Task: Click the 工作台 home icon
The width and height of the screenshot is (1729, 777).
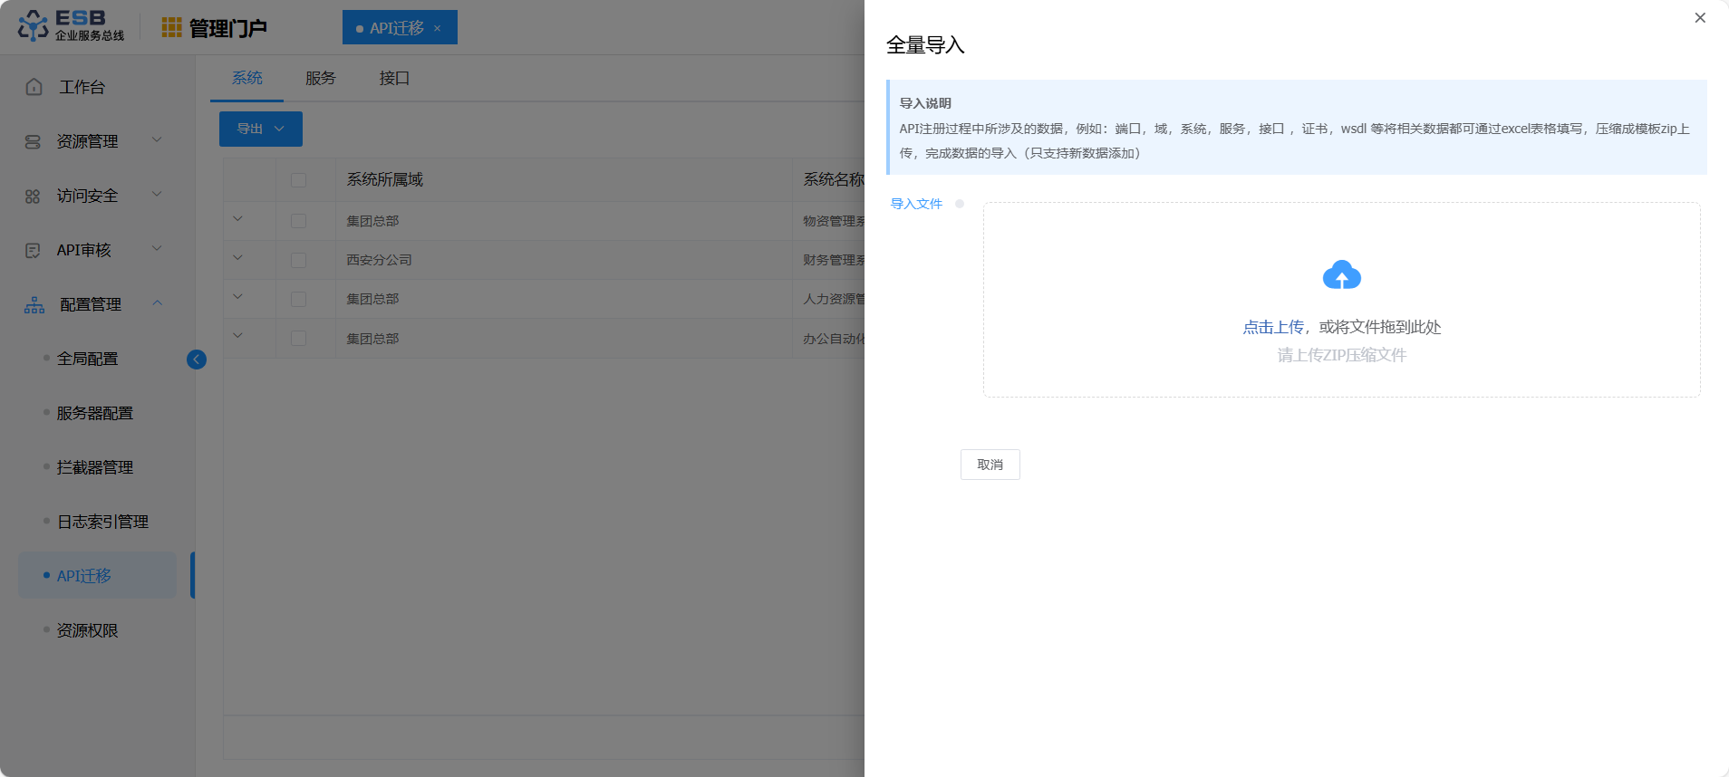Action: point(34,87)
